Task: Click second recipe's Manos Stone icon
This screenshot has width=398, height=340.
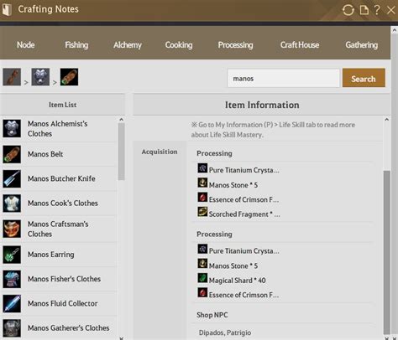Action: click(202, 264)
